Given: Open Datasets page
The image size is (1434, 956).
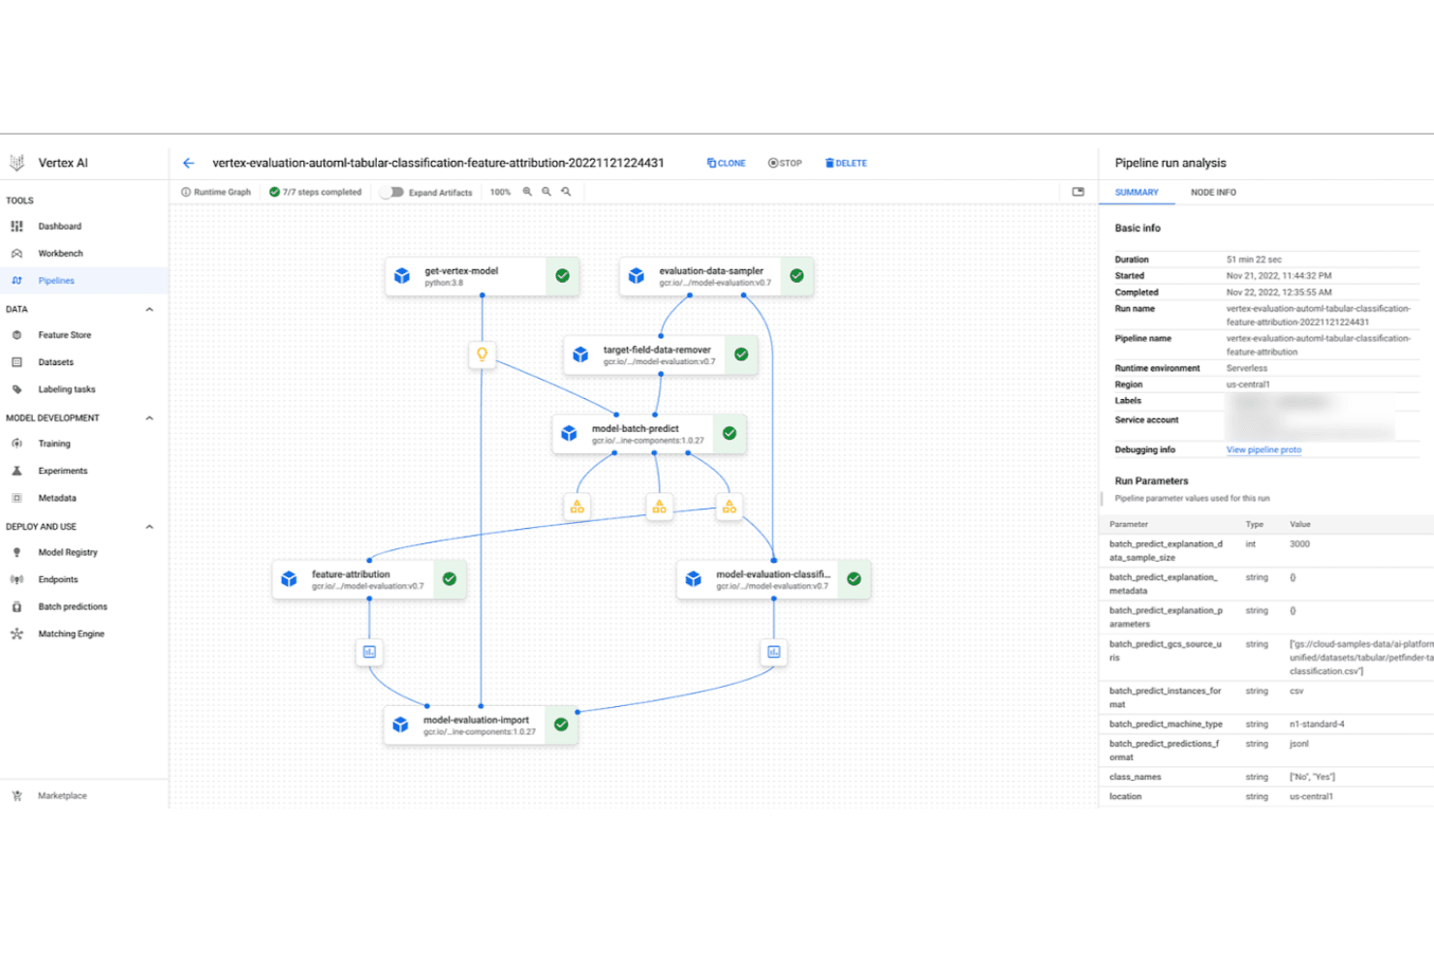Looking at the screenshot, I should click(56, 361).
